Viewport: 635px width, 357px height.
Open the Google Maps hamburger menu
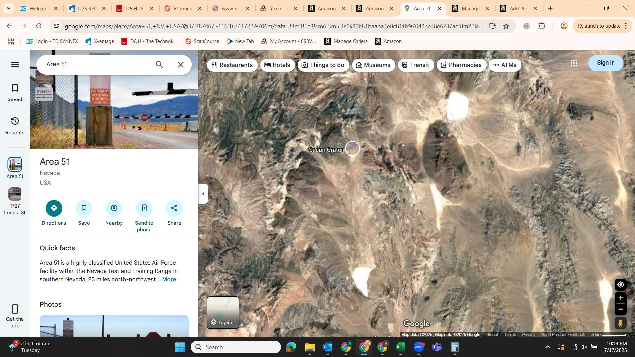tap(15, 65)
